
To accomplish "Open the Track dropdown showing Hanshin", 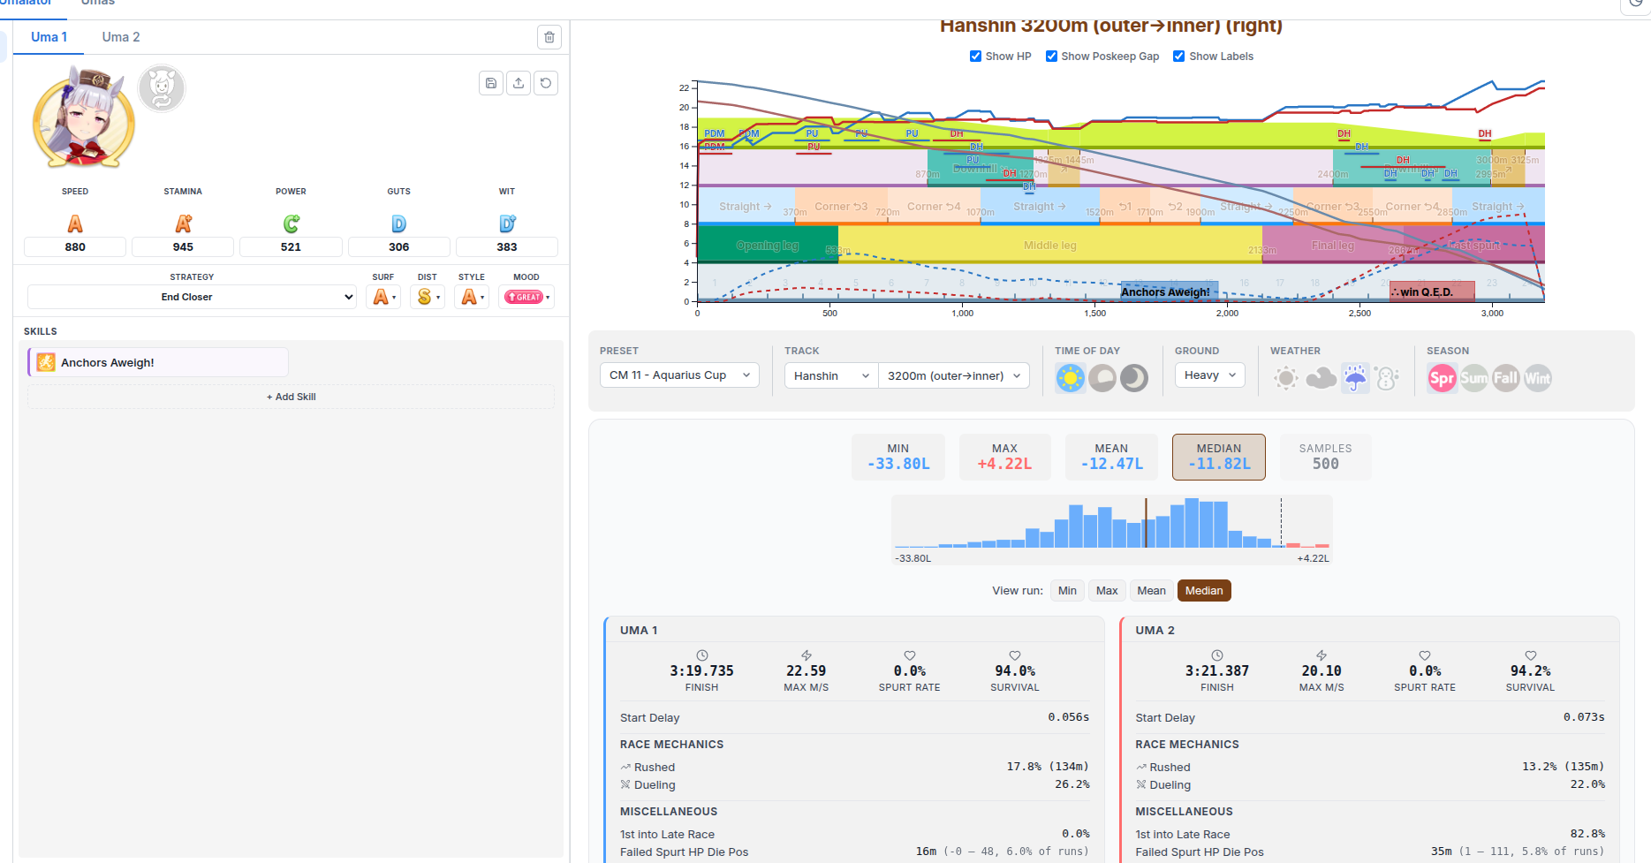I will 831,375.
